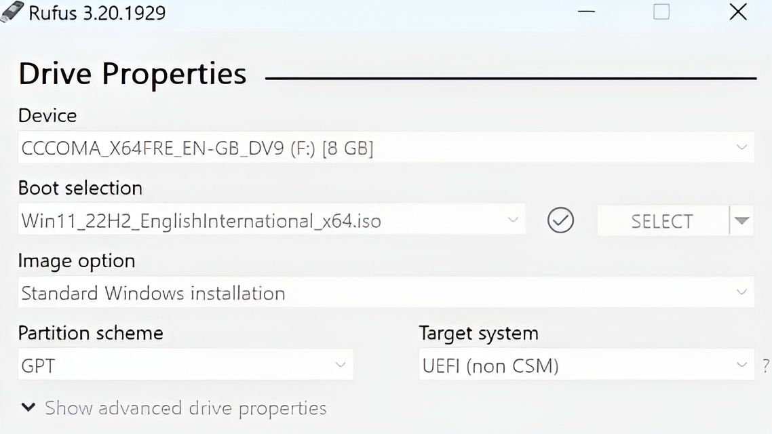The height and width of the screenshot is (434, 772).
Task: Click the Rufus USB drive icon in title bar
Action: click(12, 12)
